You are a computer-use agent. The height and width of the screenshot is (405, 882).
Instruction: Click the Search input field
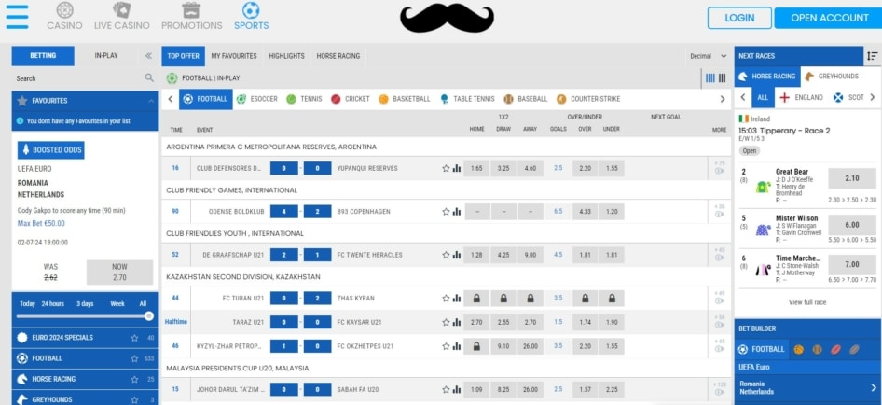[75, 78]
